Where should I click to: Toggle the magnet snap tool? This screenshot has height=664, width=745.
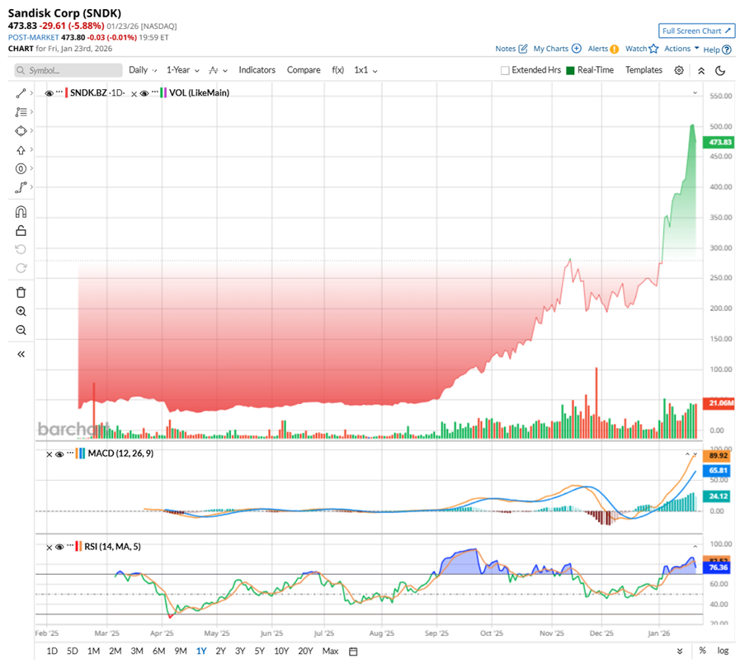coord(21,212)
